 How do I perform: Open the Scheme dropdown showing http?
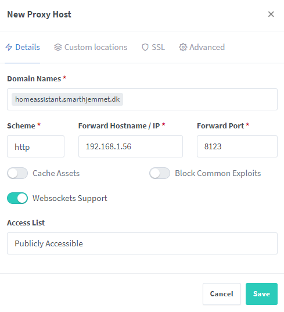coord(36,146)
